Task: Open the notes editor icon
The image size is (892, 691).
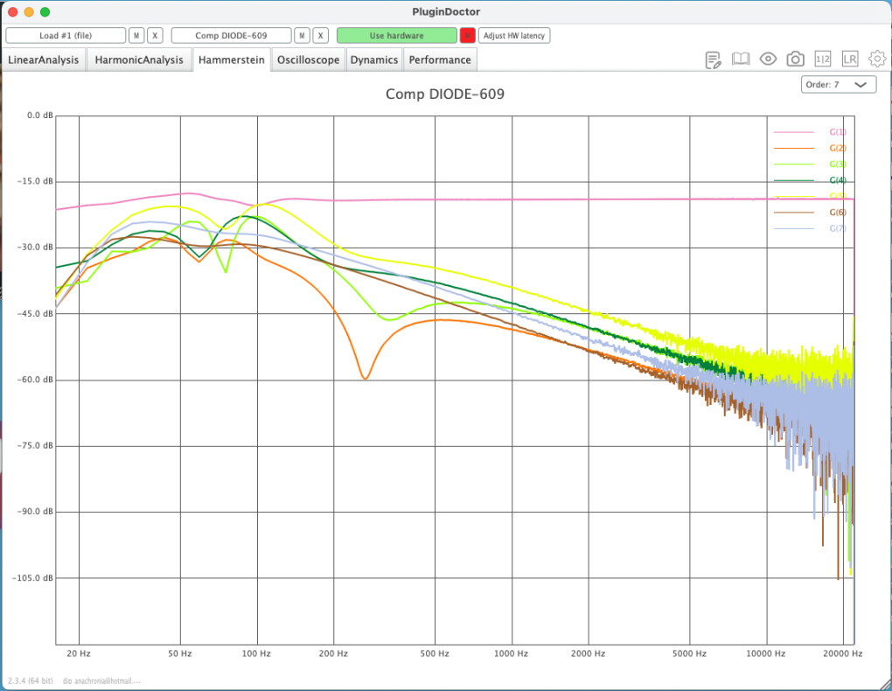Action: (x=714, y=59)
